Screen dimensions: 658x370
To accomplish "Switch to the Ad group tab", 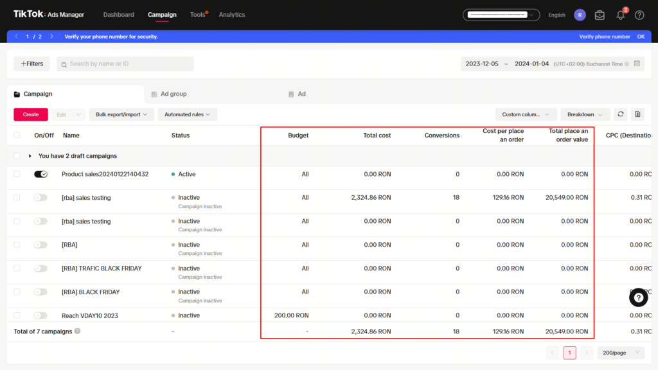I will tap(169, 94).
